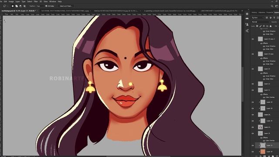Open the layer filter Kind dropdown
The image size is (279, 157).
[x=258, y=17]
